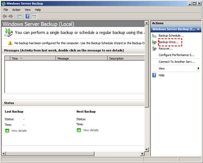
Task: Open the Help menu in menu bar
Action: point(38,10)
